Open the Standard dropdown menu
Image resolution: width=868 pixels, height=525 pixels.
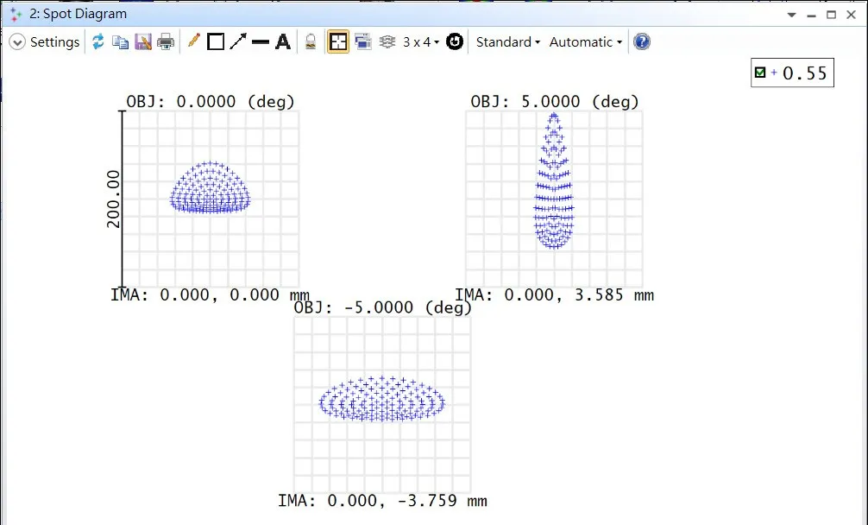(x=507, y=41)
